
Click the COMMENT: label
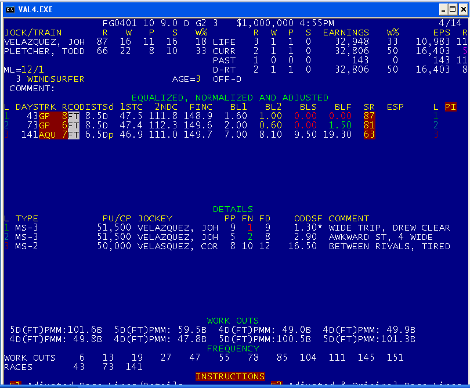(x=32, y=88)
